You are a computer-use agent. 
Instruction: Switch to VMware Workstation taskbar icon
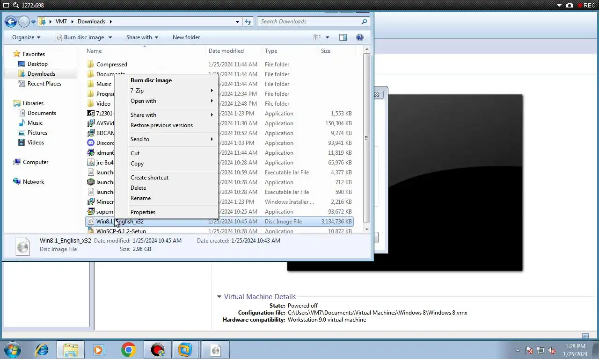click(185, 350)
